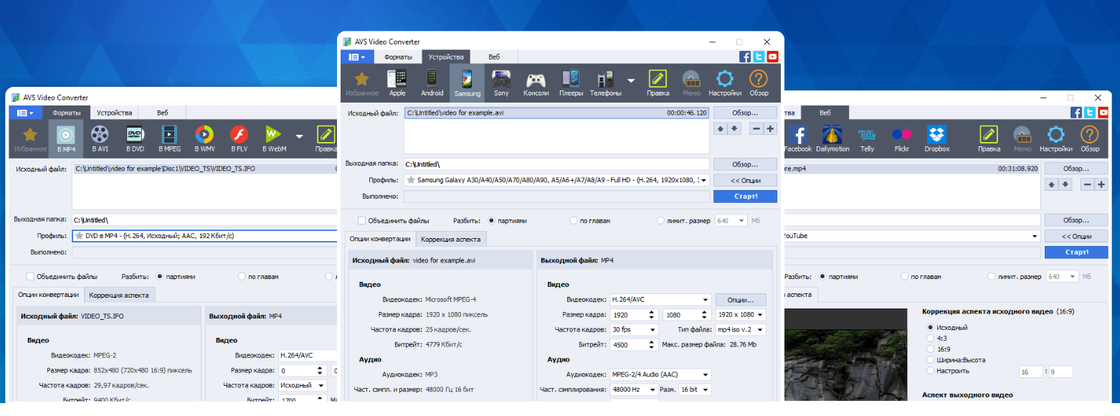This screenshot has width=1120, height=416.
Task: Open 1920 x 1080 frame preset dropdown
Action: pyautogui.click(x=741, y=315)
